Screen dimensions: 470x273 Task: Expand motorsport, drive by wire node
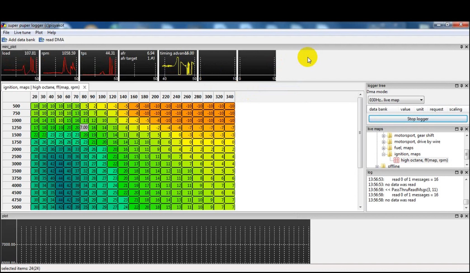[384, 142]
